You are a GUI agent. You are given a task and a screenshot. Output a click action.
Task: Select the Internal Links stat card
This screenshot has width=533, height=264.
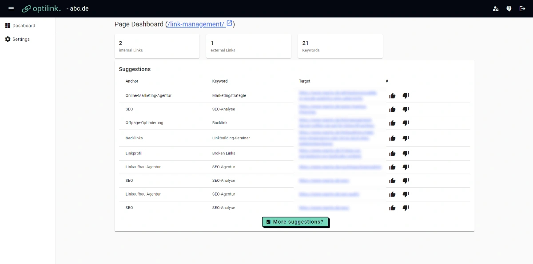[157, 46]
